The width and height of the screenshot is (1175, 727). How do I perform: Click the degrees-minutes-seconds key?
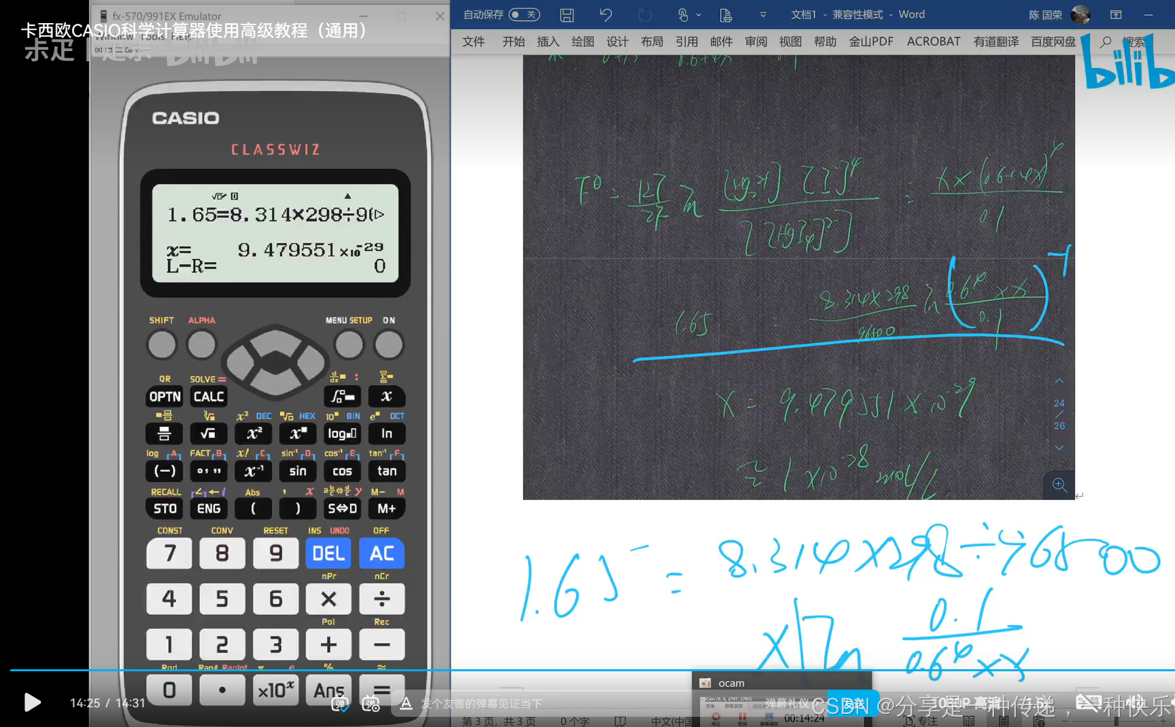209,471
